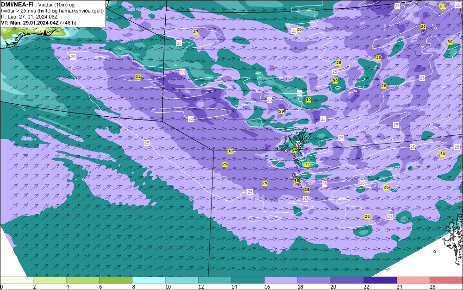Click the legend scale value 22
463x290 pixels.
(x=366, y=287)
